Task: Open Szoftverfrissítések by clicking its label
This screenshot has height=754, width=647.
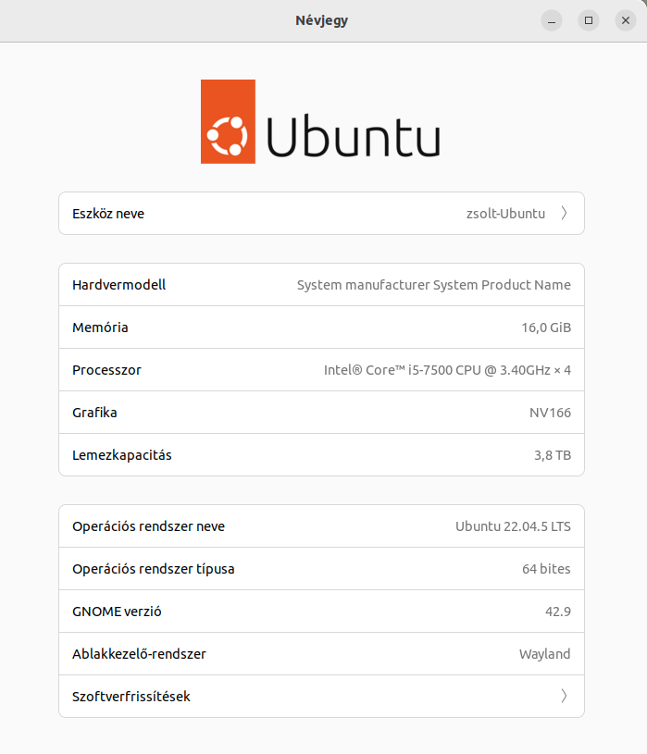Action: [x=131, y=697]
